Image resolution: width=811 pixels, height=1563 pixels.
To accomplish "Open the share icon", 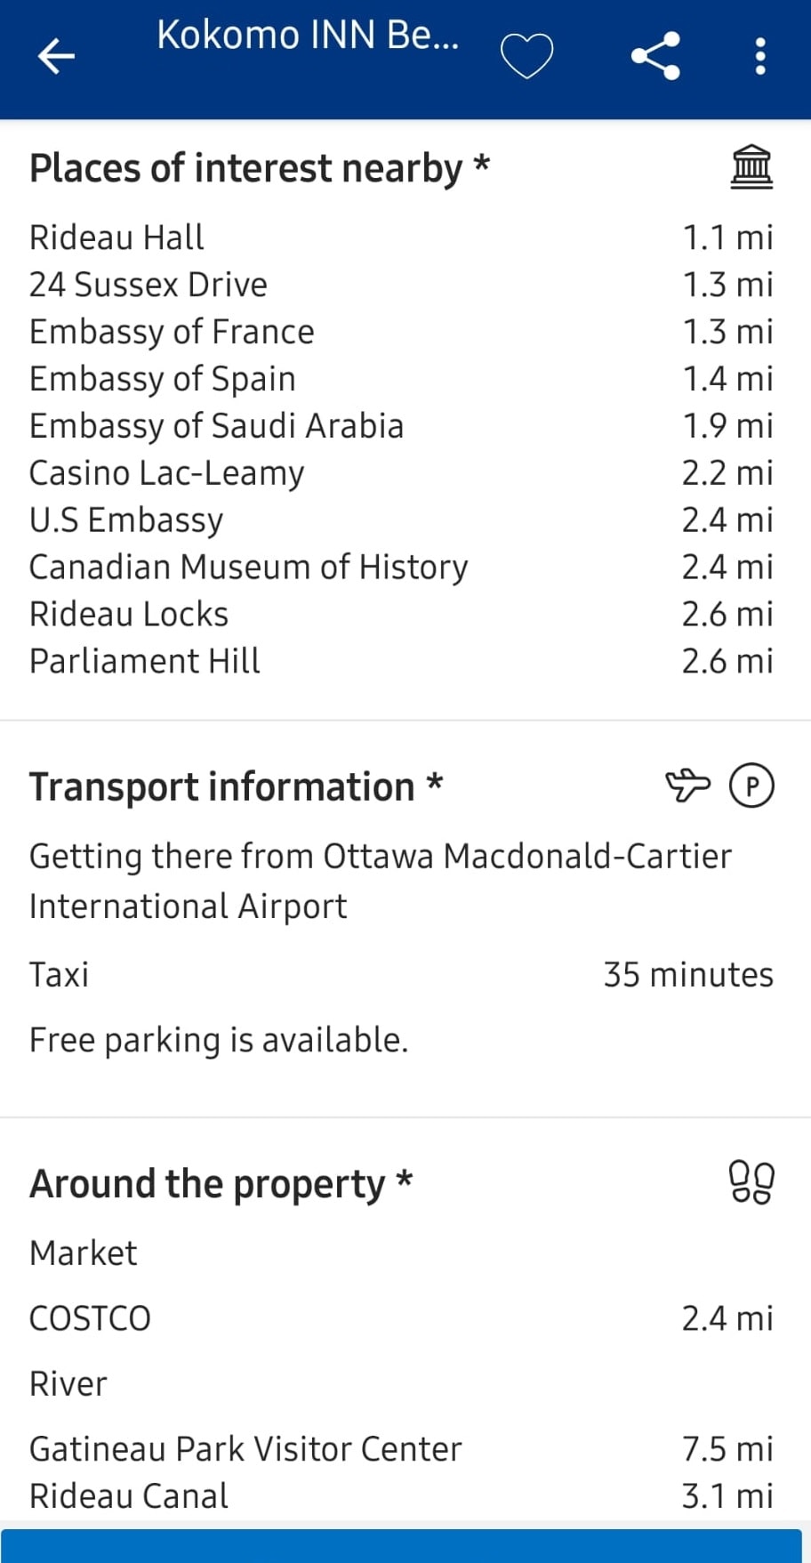I will 656,56.
